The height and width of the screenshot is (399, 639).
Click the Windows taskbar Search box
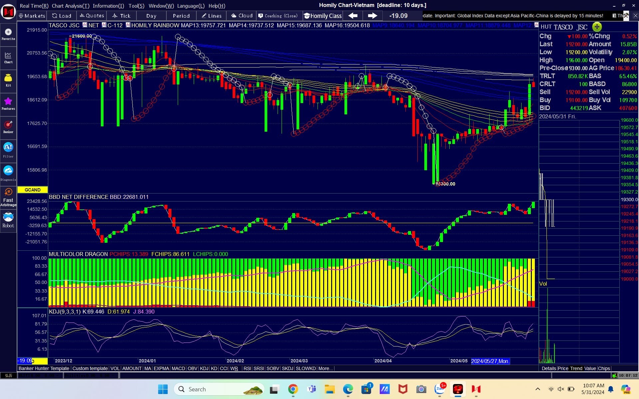(220, 389)
